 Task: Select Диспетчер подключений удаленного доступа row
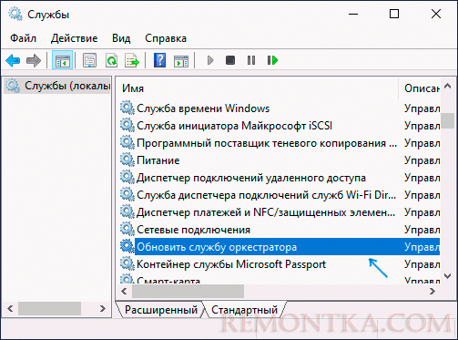click(x=280, y=178)
